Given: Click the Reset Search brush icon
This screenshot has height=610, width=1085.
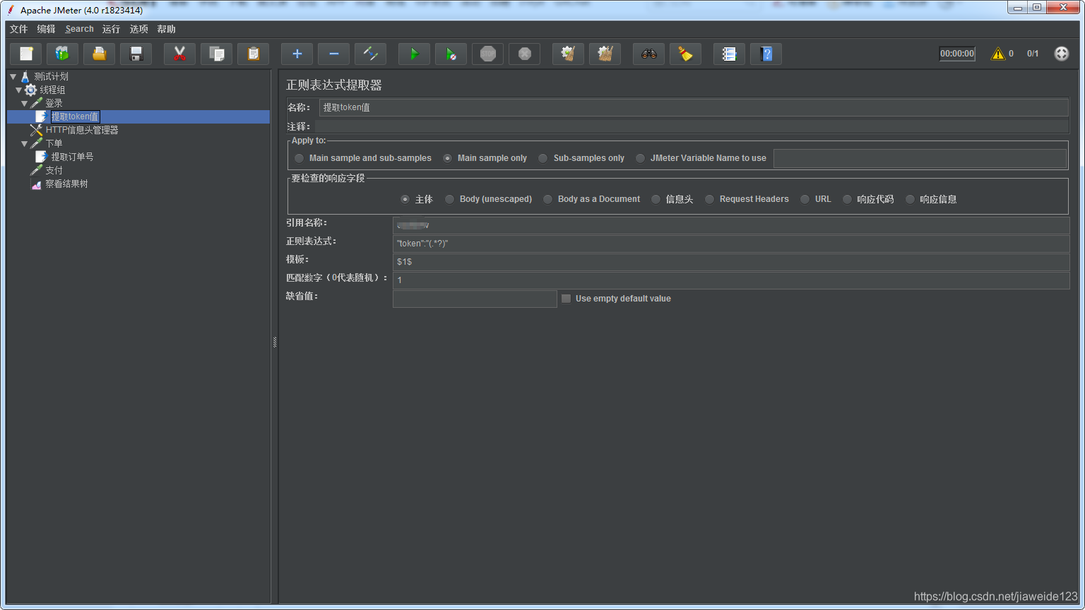Looking at the screenshot, I should [x=686, y=54].
